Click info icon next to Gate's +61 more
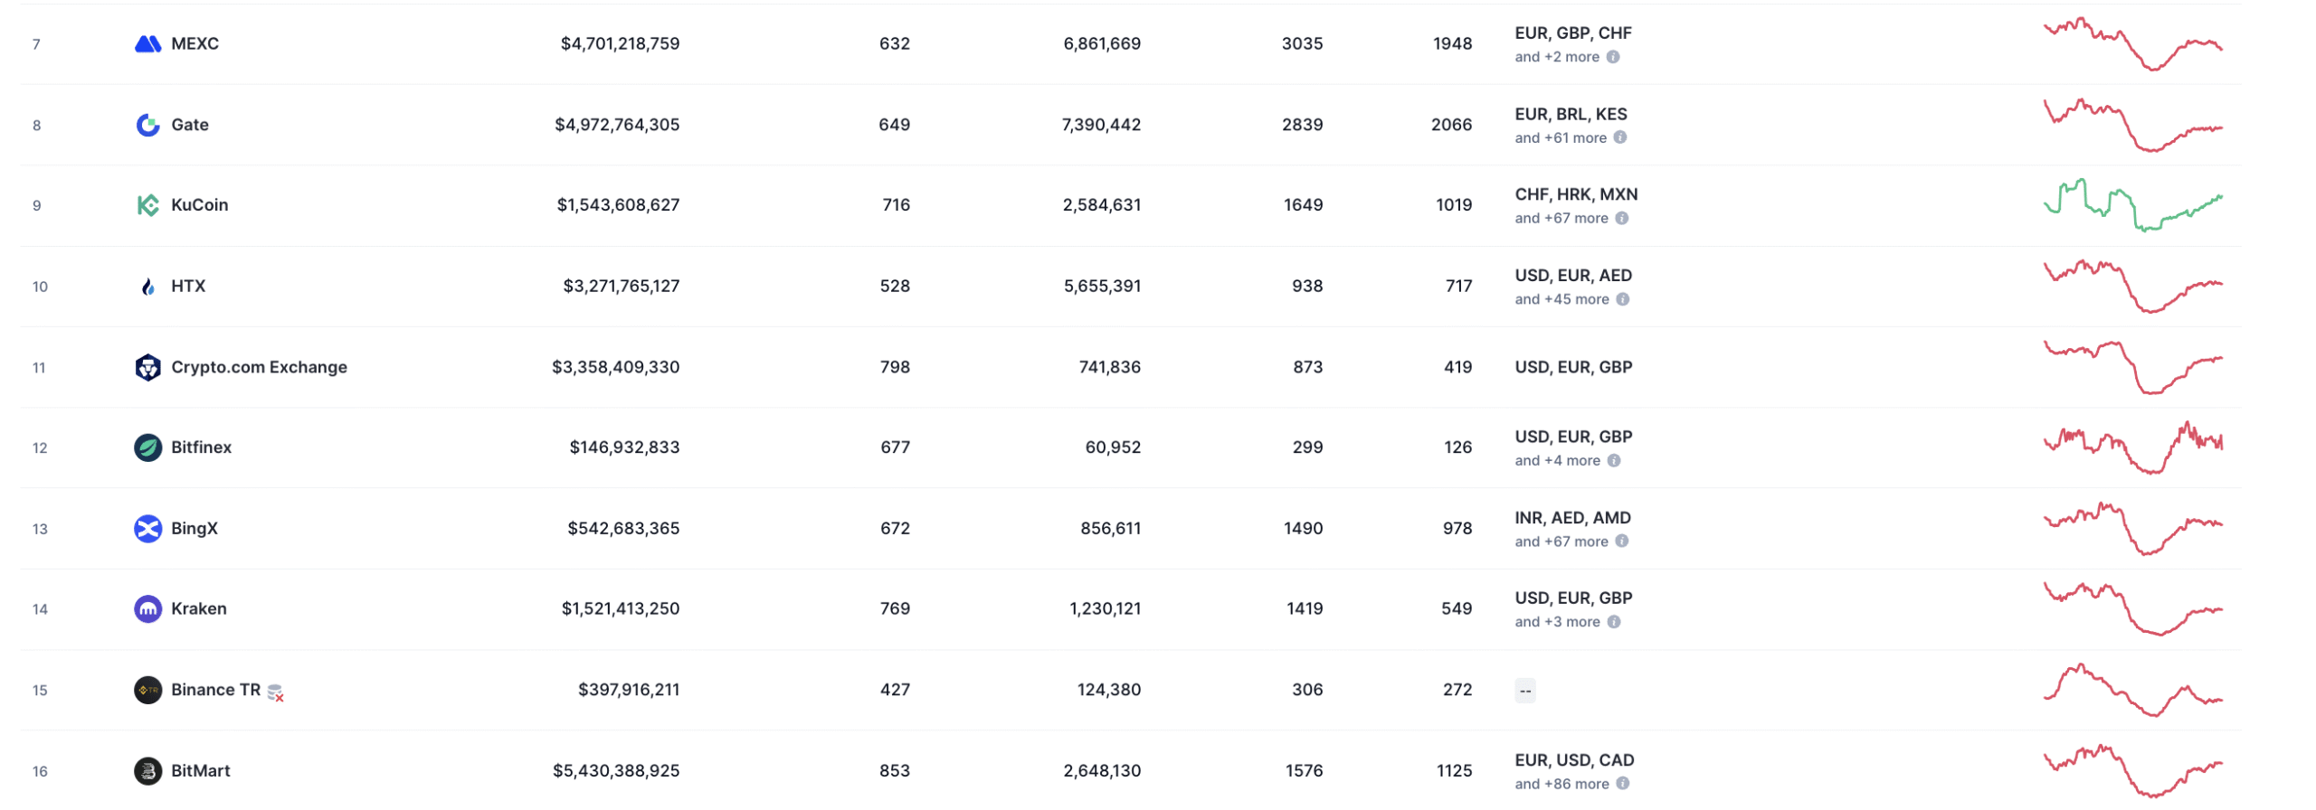This screenshot has height=810, width=2316. (1620, 137)
